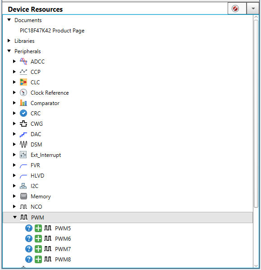
Task: Click the red stop icon in header
Action: 235,9
